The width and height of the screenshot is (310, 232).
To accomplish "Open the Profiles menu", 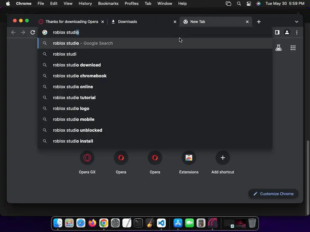I will point(131,4).
